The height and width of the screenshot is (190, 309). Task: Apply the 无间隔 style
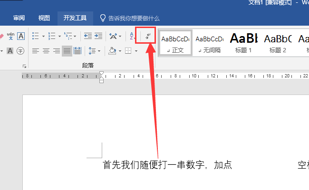[x=210, y=43]
